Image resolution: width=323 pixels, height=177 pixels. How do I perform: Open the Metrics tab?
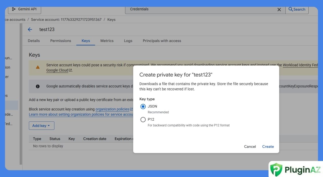(107, 41)
